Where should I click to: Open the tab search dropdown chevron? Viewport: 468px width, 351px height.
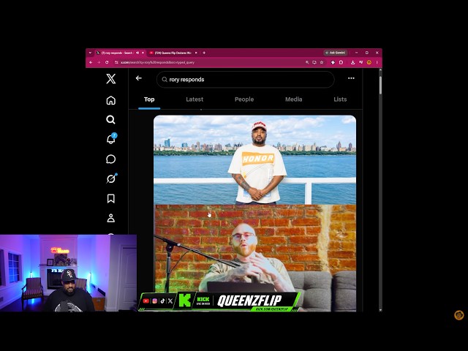point(90,53)
